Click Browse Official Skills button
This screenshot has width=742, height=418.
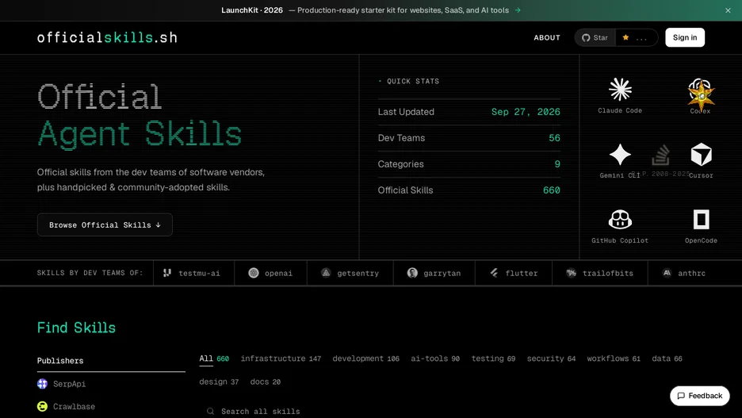105,224
